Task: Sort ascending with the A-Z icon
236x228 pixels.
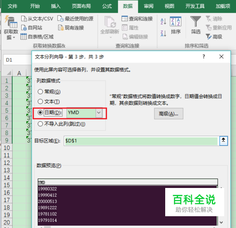Action: pyautogui.click(x=163, y=22)
